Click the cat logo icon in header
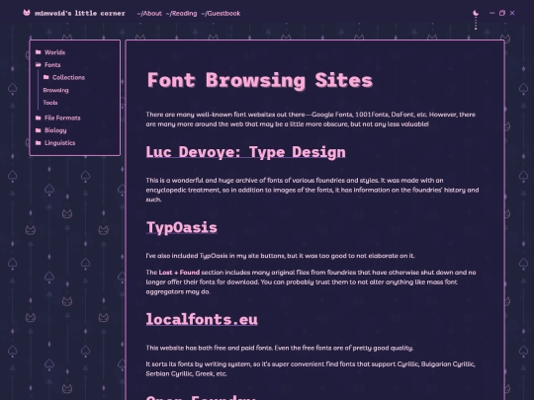The height and width of the screenshot is (400, 534). (x=27, y=13)
